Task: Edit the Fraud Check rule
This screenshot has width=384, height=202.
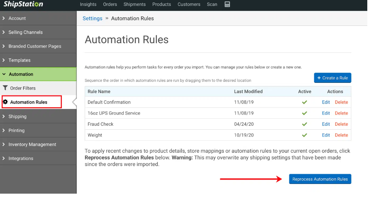Action: (x=326, y=124)
